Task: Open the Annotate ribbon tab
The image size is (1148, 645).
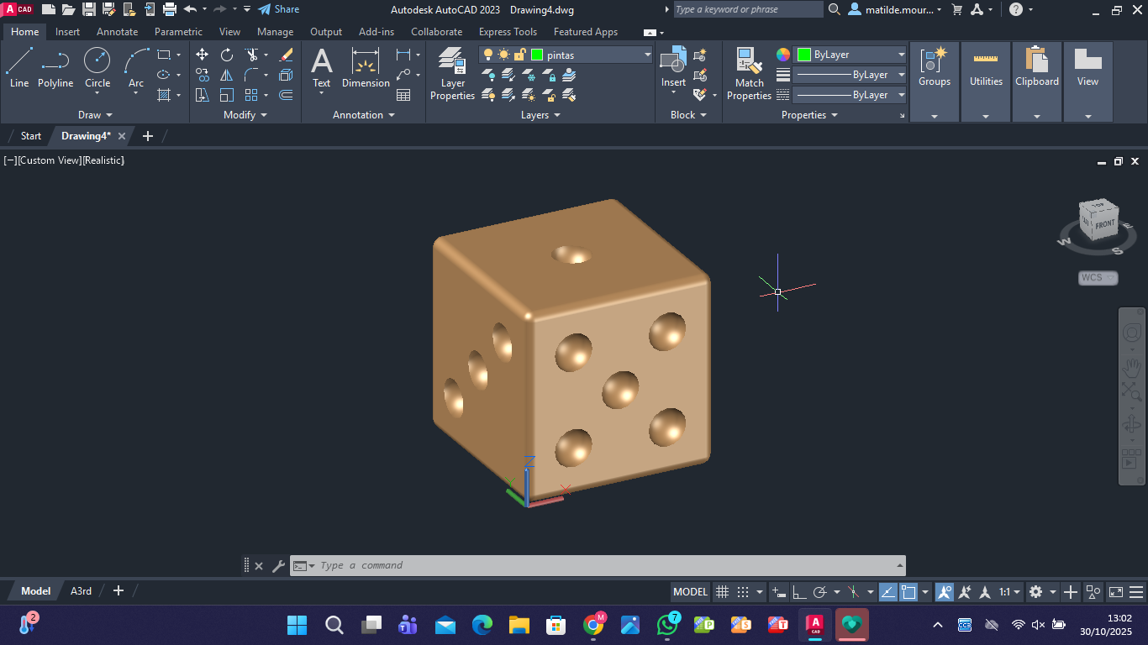Action: [x=117, y=32]
